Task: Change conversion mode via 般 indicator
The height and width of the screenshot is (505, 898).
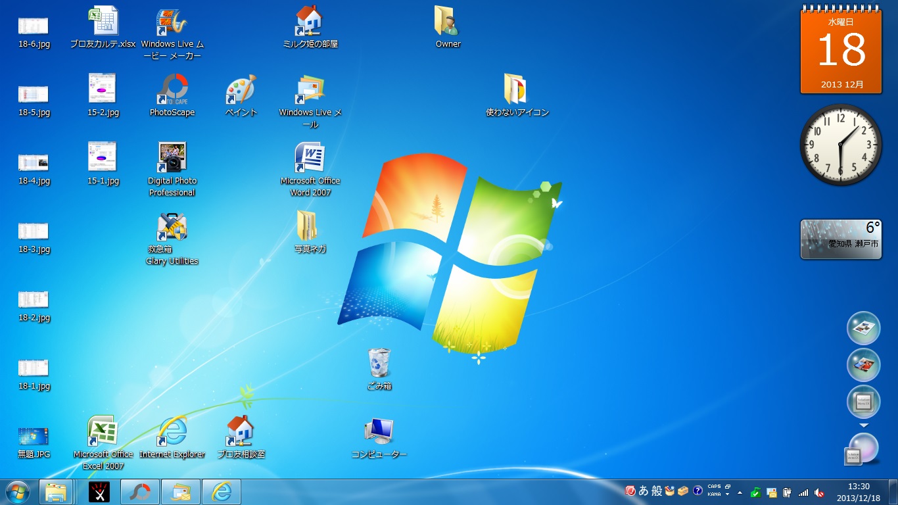Action: pos(657,491)
